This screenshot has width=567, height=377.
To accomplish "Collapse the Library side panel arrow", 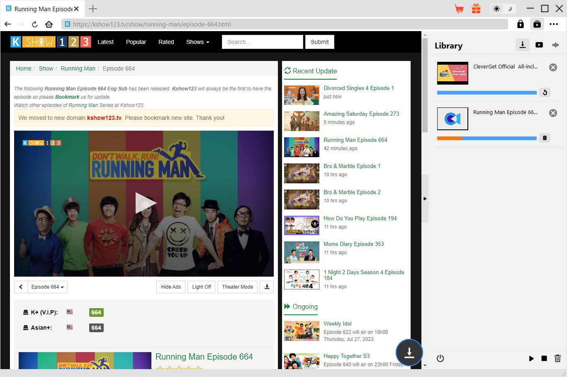I will 425,199.
